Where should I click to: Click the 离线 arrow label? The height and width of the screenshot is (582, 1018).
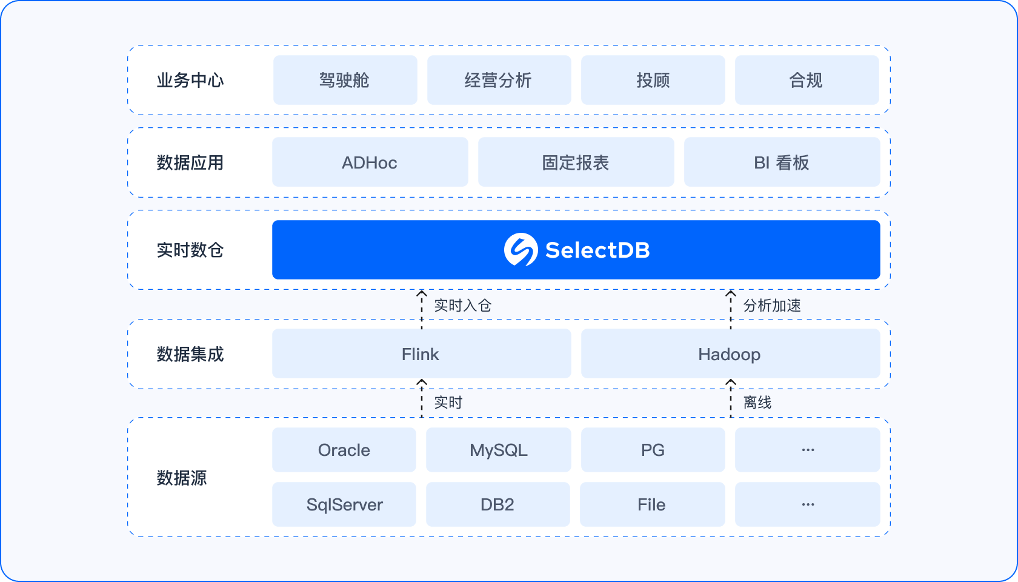[759, 402]
